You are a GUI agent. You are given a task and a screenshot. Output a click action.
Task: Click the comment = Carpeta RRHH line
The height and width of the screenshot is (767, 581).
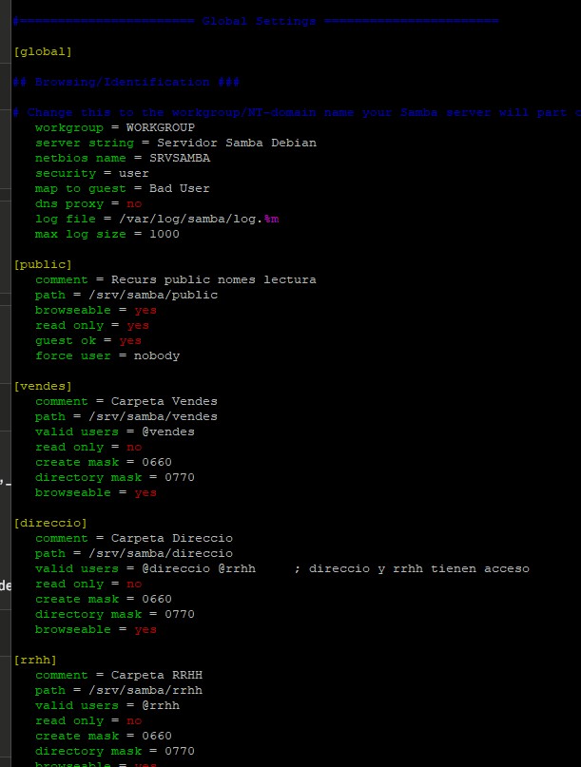click(118, 675)
